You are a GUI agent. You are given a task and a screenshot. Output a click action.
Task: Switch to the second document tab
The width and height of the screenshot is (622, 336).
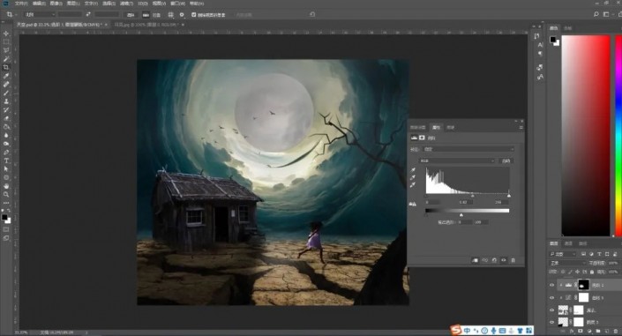point(146,25)
